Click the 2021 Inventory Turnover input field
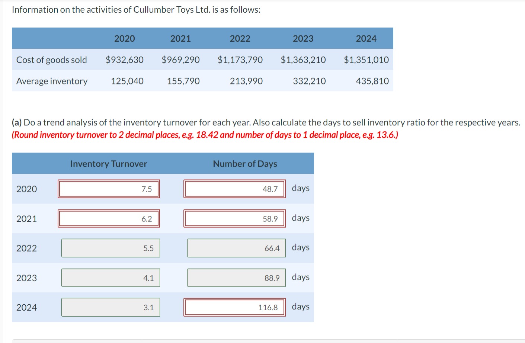 109,218
